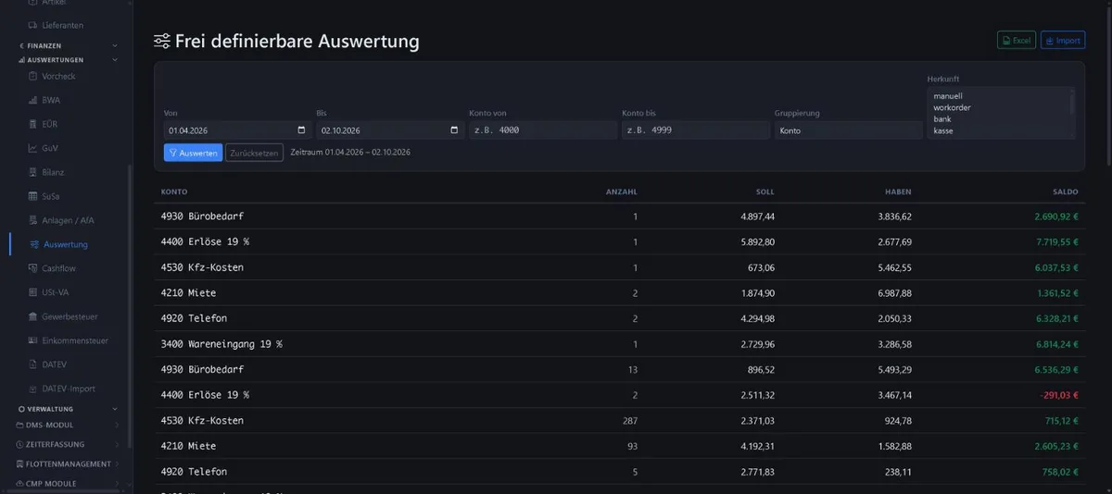Select 'bank' in the Herkunft list

[942, 119]
